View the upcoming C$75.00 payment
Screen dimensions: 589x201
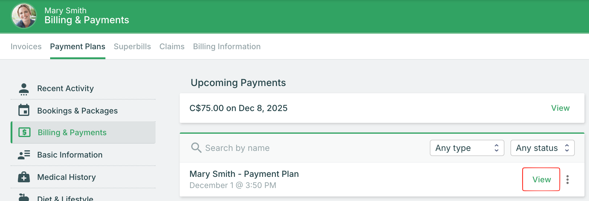point(560,108)
